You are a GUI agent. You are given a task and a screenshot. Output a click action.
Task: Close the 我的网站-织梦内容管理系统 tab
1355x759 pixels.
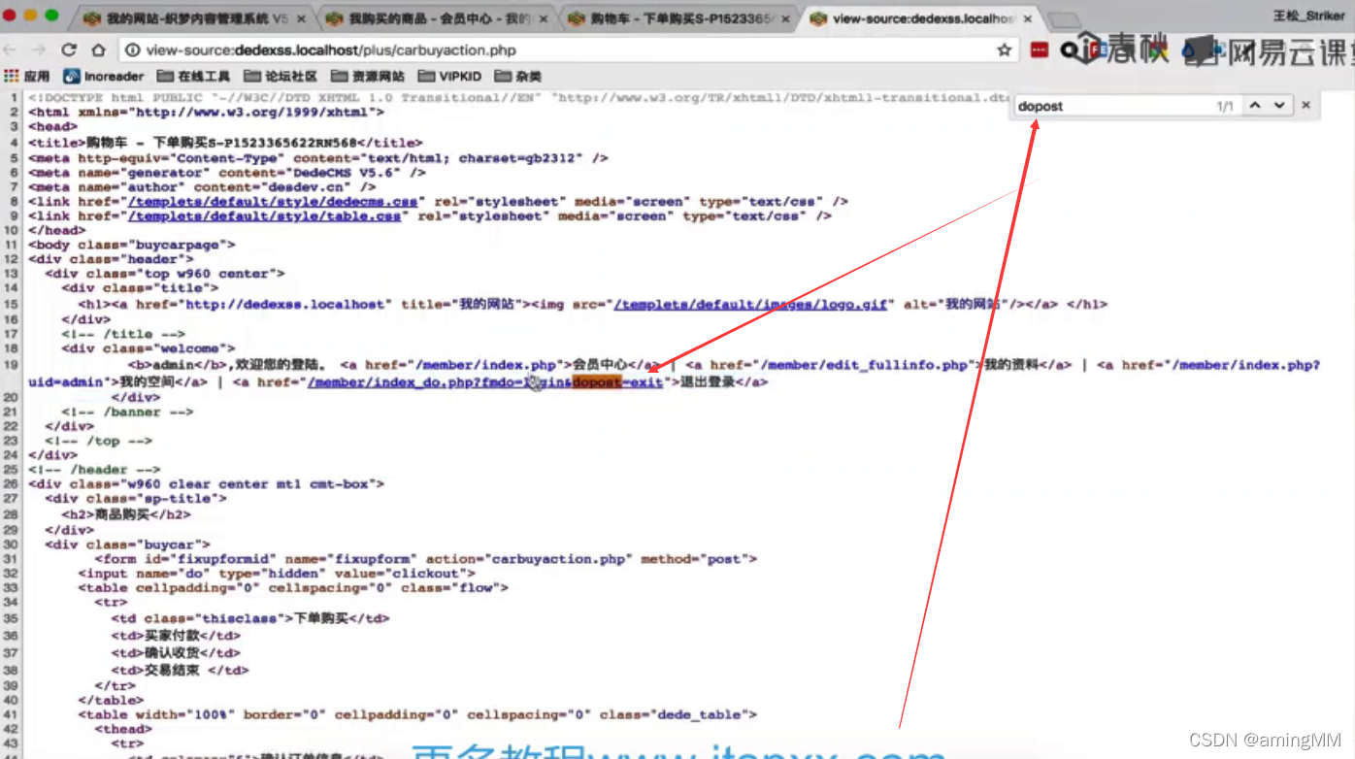(302, 18)
